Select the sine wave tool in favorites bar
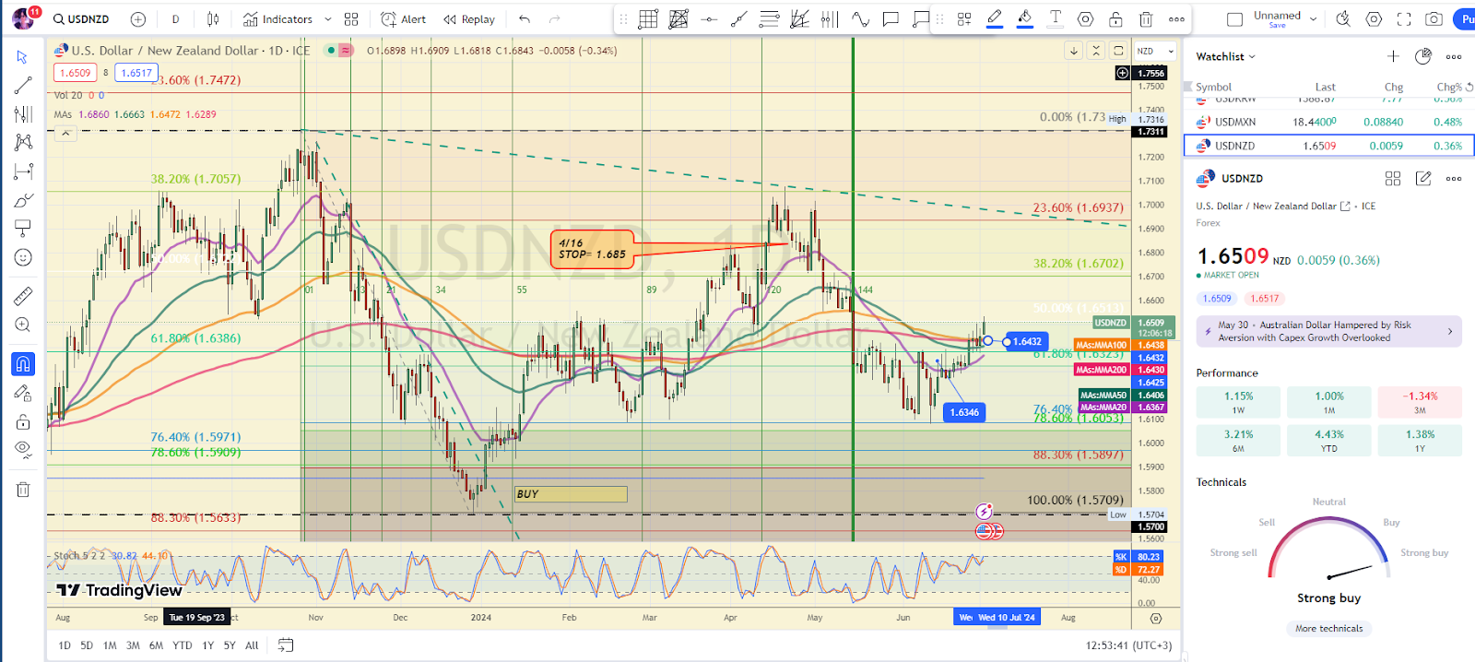 860,19
